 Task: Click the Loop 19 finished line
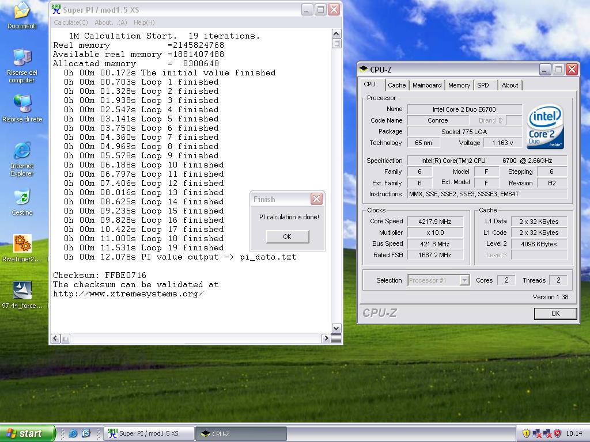[143, 247]
